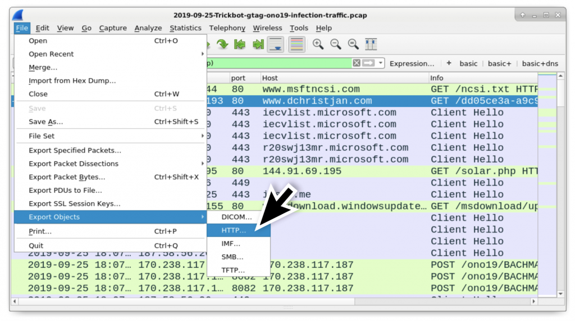Select SMB... in Export Objects submenu
Screen dimensions: 575x321
(239, 257)
